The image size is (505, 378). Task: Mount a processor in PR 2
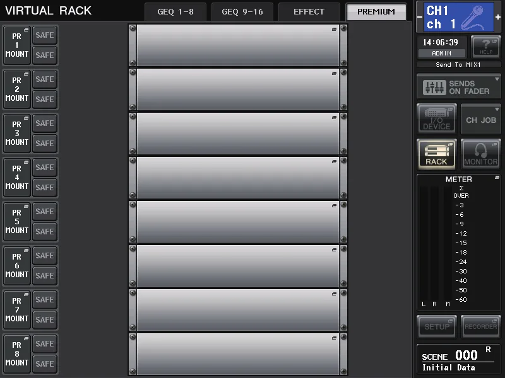coord(17,89)
